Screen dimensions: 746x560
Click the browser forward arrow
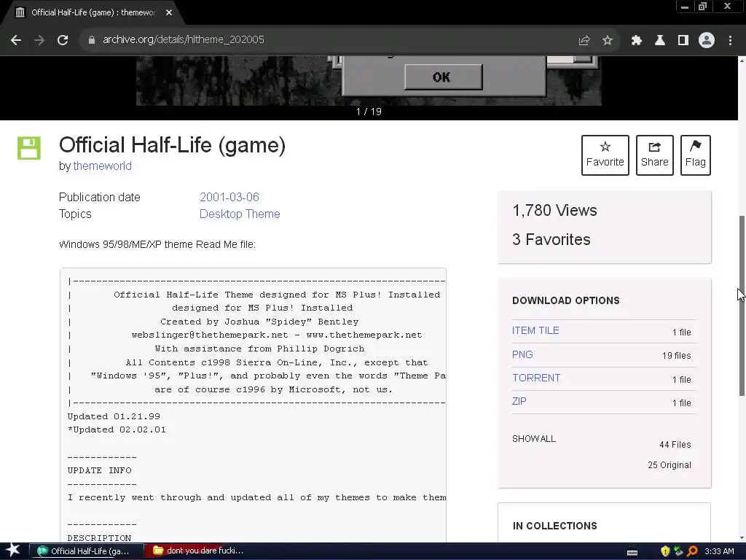coord(39,40)
